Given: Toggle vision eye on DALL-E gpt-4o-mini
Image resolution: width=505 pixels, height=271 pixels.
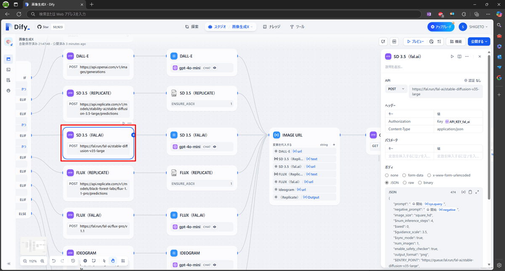Looking at the screenshot, I should 215,68.
